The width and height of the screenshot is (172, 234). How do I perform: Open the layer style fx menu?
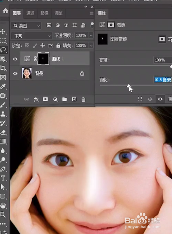tap(36, 100)
